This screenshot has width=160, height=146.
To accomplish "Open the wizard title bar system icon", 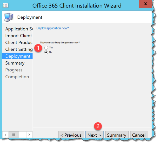I will tap(5, 5).
